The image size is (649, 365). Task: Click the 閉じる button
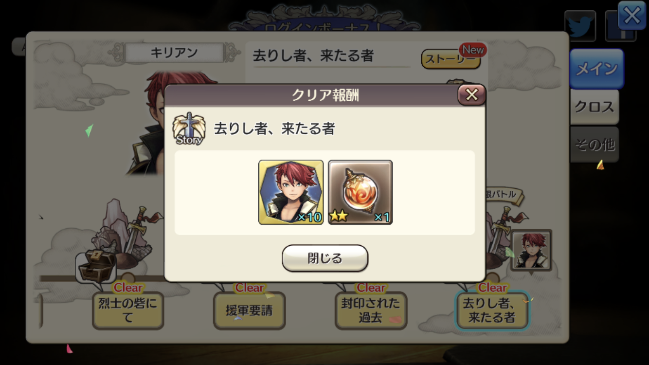click(325, 258)
